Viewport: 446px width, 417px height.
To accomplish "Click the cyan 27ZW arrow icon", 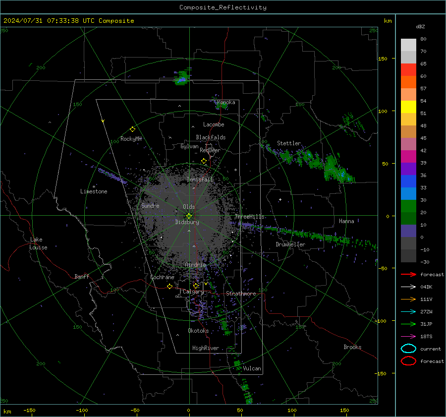I will coord(408,312).
